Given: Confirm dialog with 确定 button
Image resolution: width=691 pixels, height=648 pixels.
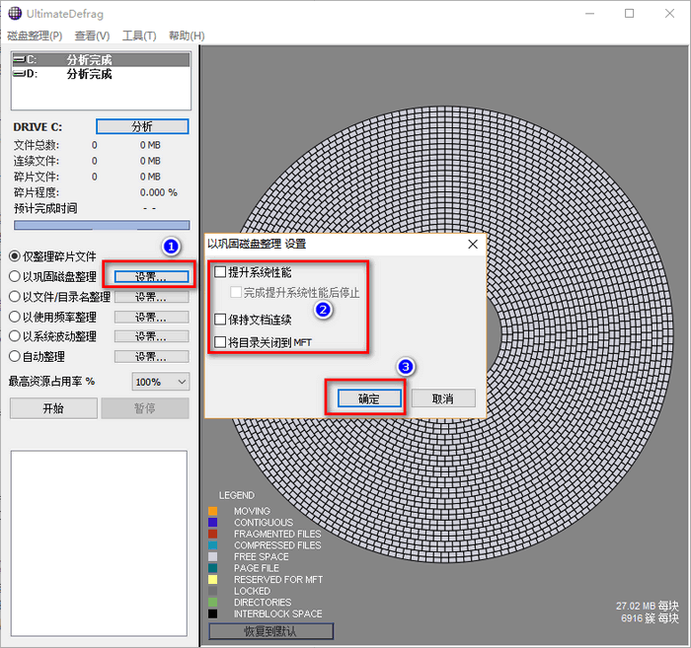Looking at the screenshot, I should tap(369, 398).
